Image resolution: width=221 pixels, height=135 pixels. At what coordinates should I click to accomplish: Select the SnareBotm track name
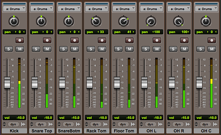69,131
